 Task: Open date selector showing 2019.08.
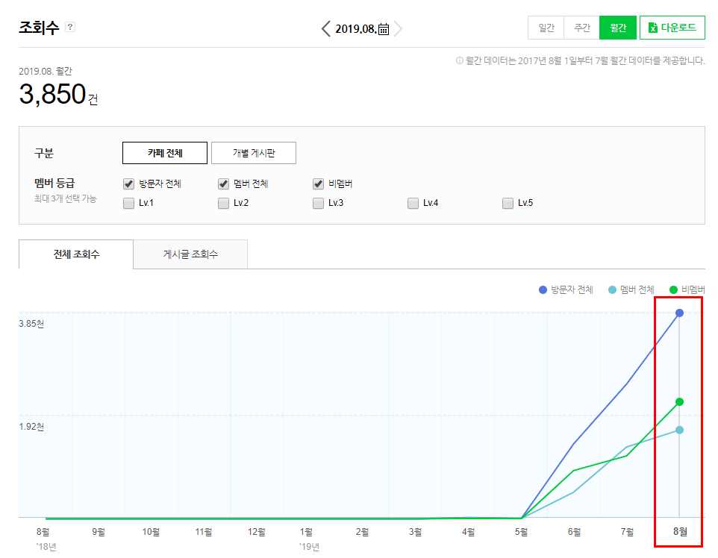[x=356, y=29]
